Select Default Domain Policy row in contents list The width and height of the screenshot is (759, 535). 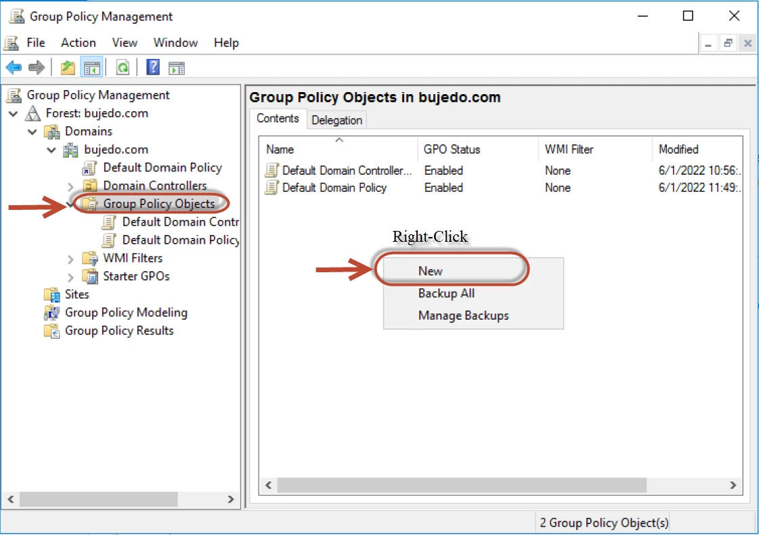(x=501, y=188)
